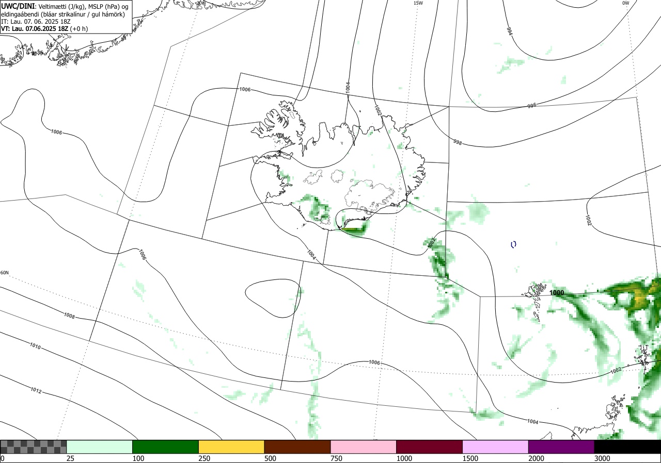Image resolution: width=661 pixels, height=463 pixels.
Task: Click legend scale value '750'
Action: point(337,458)
